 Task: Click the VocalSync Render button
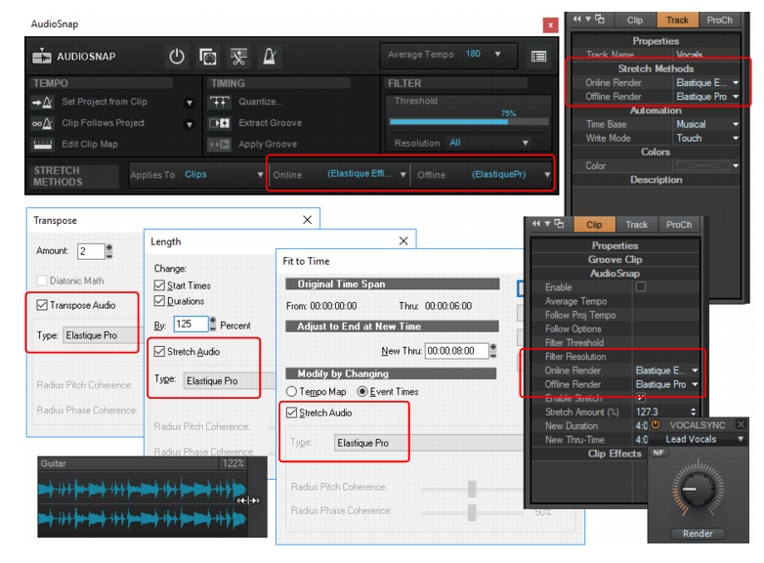698,534
